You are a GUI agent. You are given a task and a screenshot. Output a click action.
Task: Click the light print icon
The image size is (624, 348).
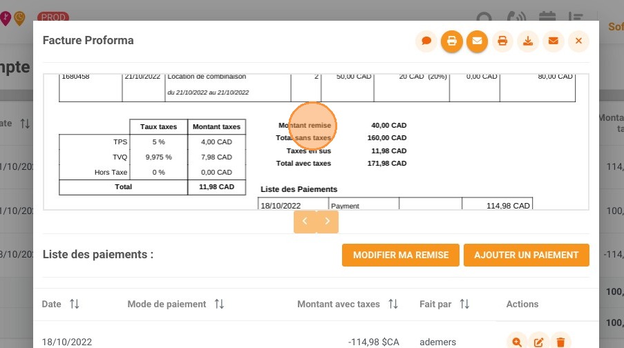502,41
